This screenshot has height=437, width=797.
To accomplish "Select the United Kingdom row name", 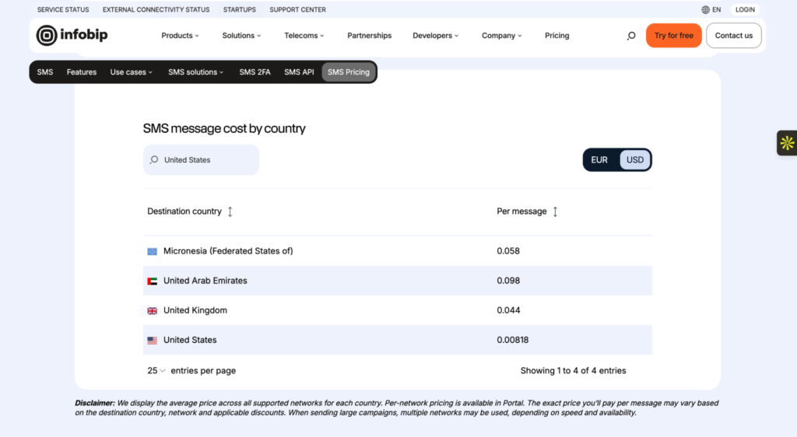I will 195,310.
